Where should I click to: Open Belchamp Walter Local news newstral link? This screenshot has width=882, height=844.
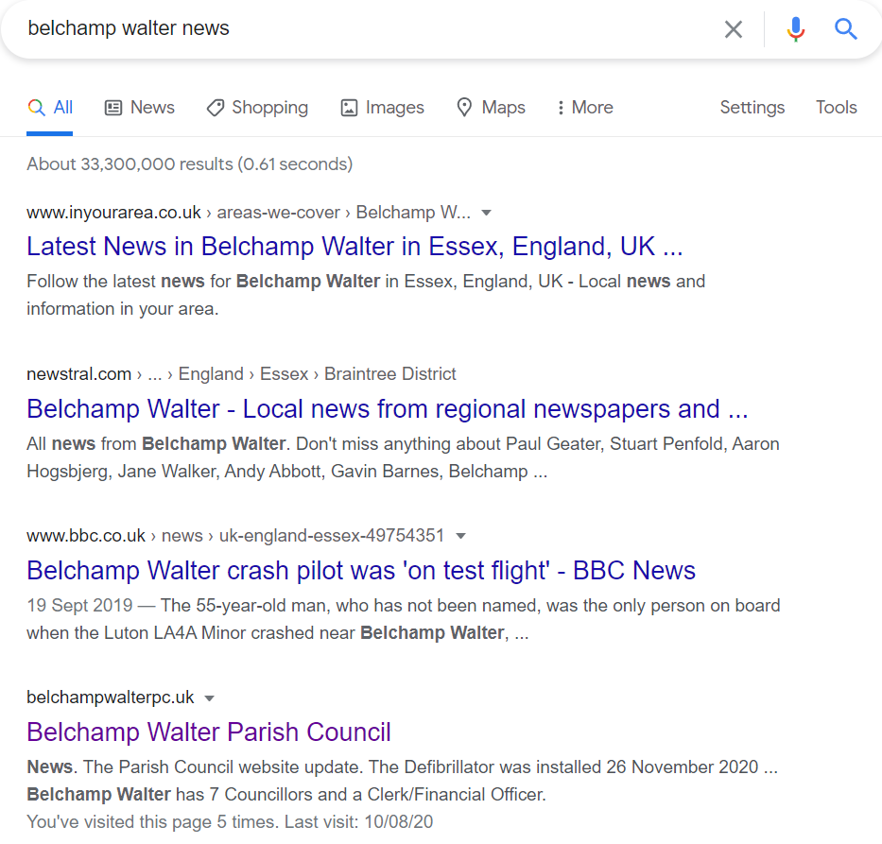388,409
